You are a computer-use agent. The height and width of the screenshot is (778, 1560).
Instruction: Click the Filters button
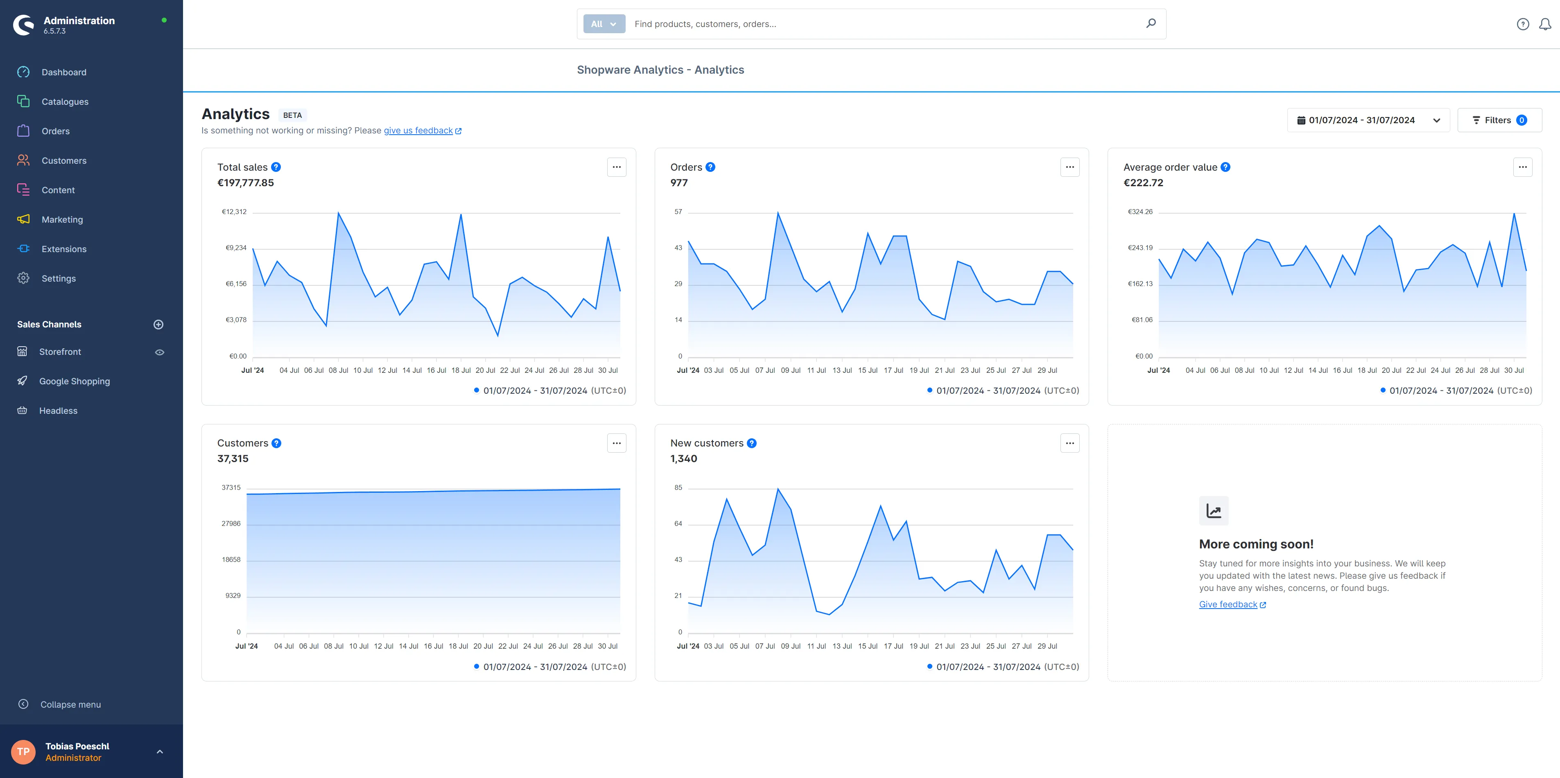click(x=1500, y=120)
